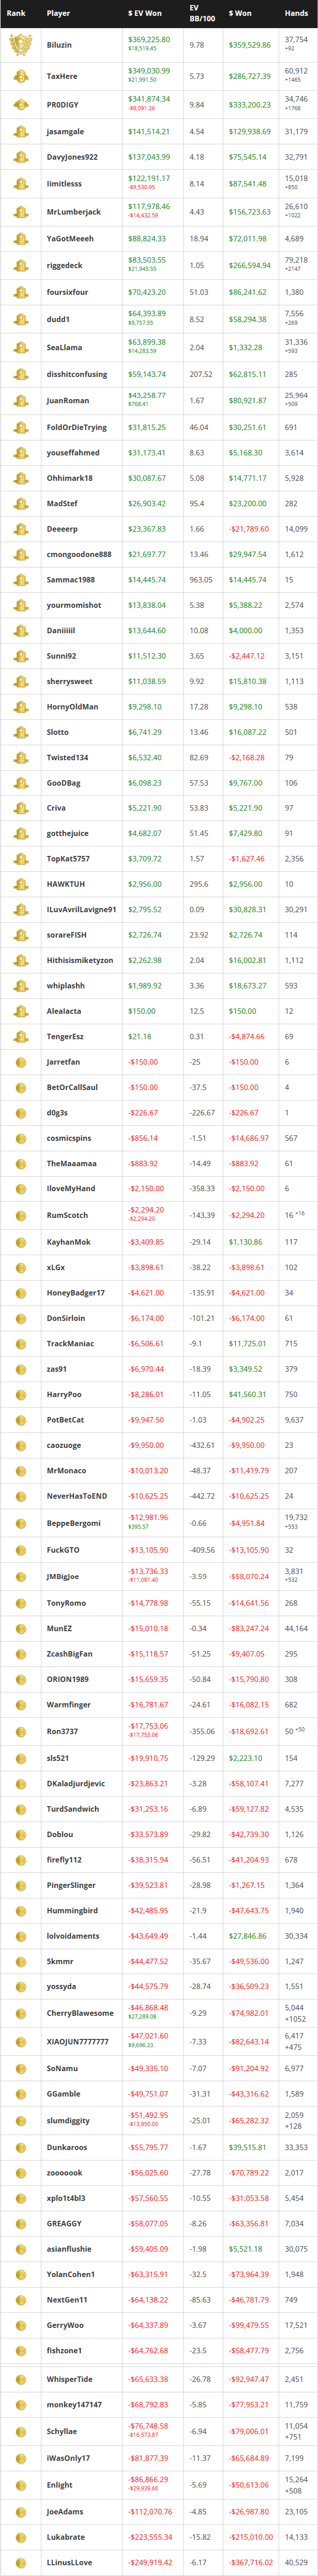Sort by the Player column header
318x2576 pixels.
(x=58, y=13)
